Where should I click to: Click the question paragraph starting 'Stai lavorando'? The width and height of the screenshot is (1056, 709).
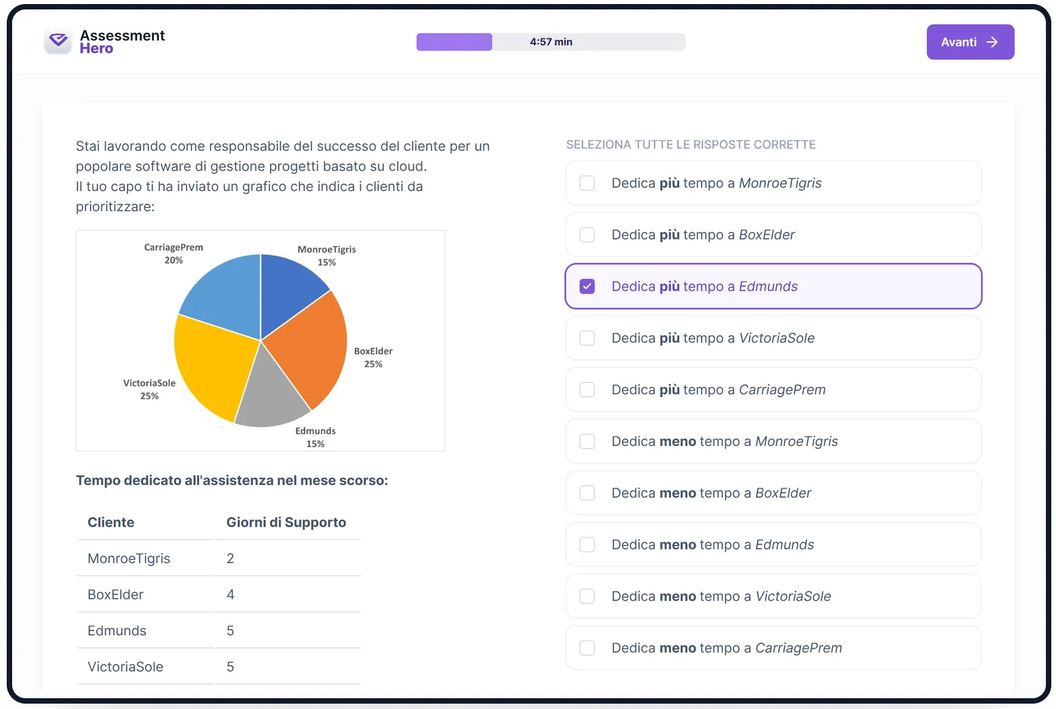tap(283, 176)
